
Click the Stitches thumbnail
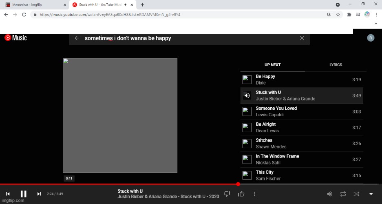pyautogui.click(x=247, y=143)
